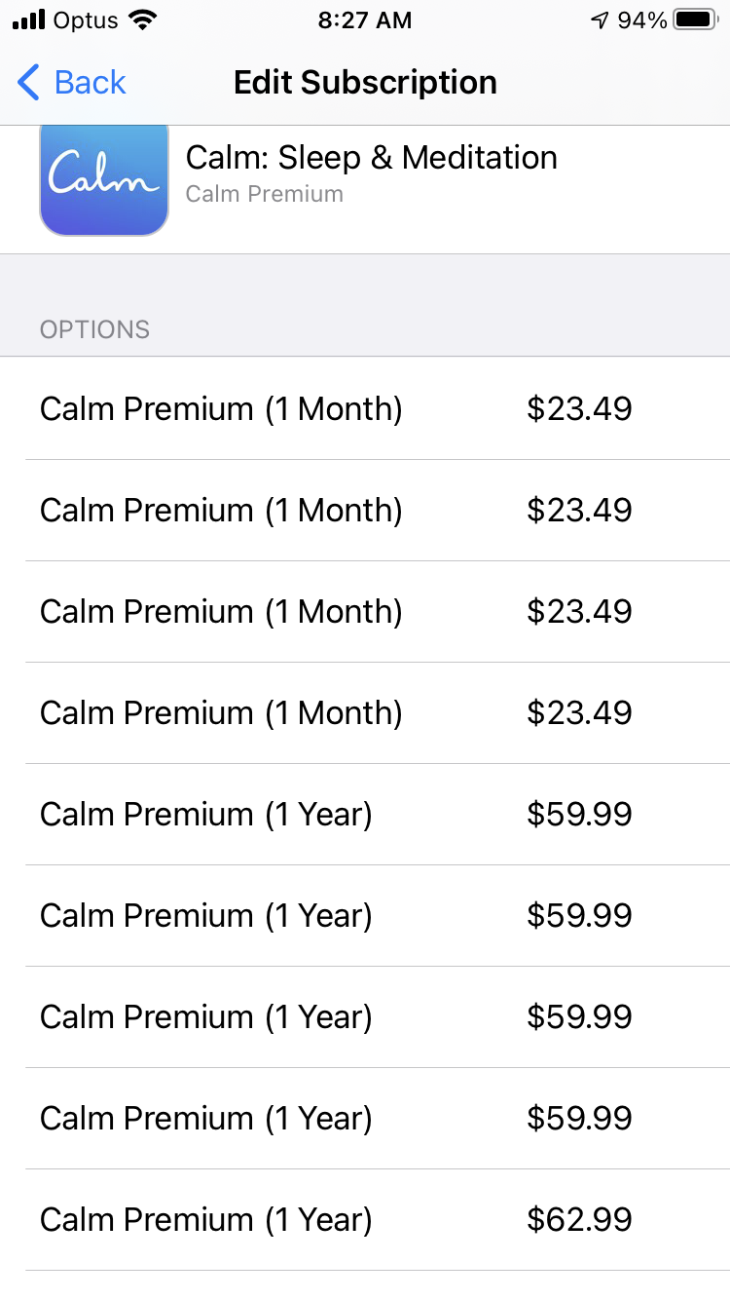Screen dimensions: 730x1300
Task: Tap the 8:27 AM clock
Action: click(x=365, y=20)
